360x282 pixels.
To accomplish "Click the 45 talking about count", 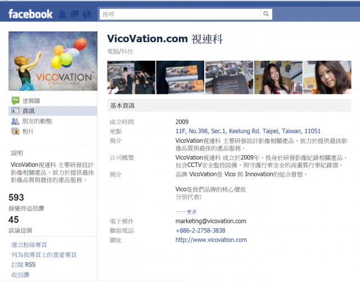I will point(13,220).
